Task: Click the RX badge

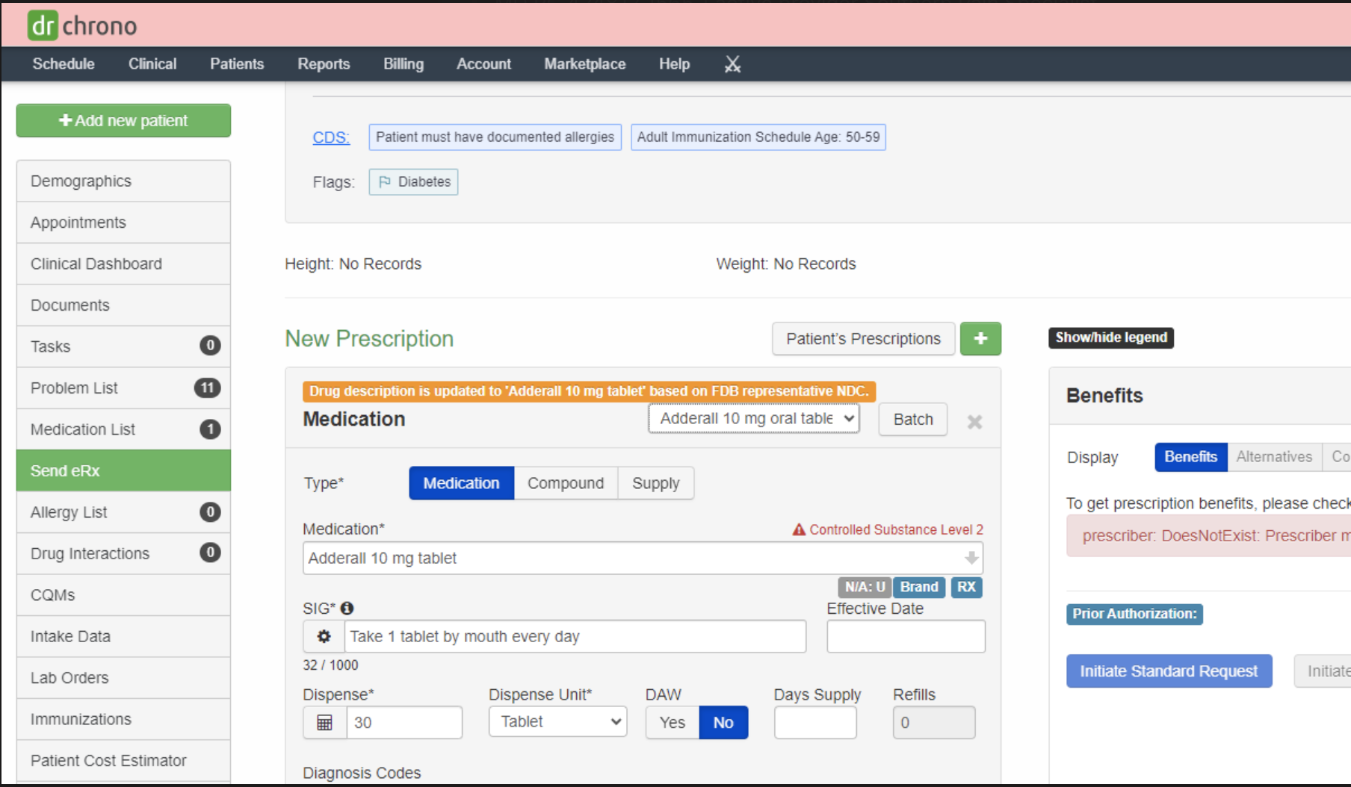Action: coord(966,587)
